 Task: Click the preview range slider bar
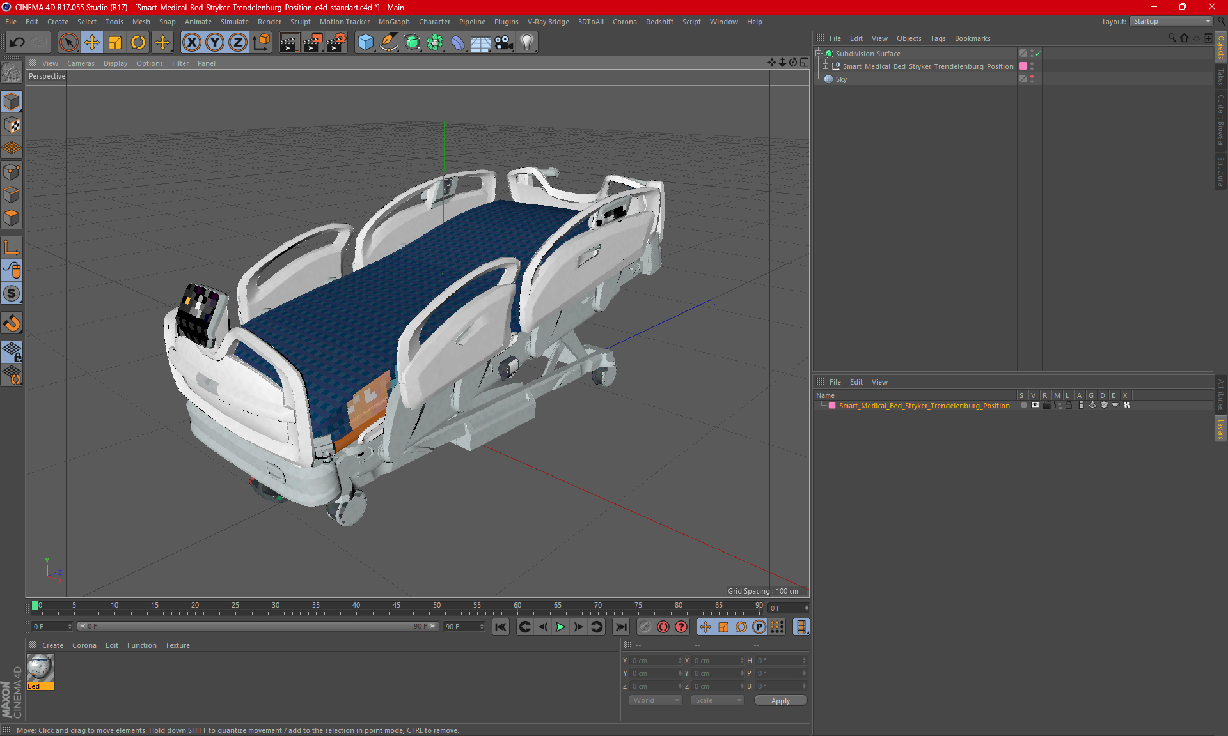[x=258, y=626]
